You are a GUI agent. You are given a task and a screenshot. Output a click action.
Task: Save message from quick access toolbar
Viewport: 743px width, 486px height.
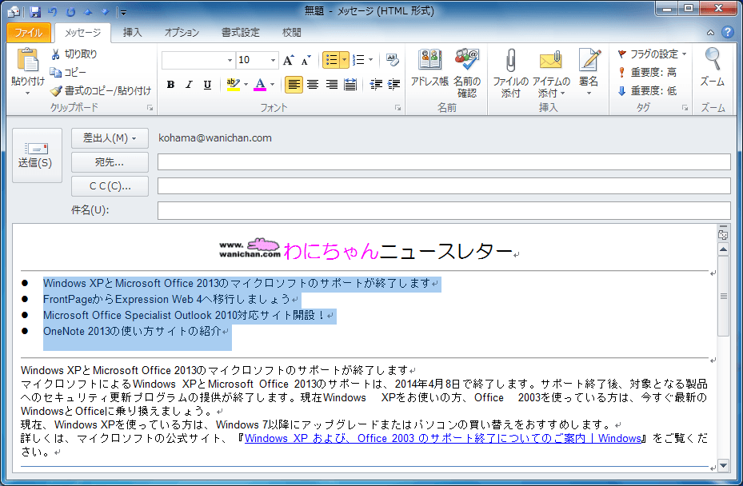35,11
